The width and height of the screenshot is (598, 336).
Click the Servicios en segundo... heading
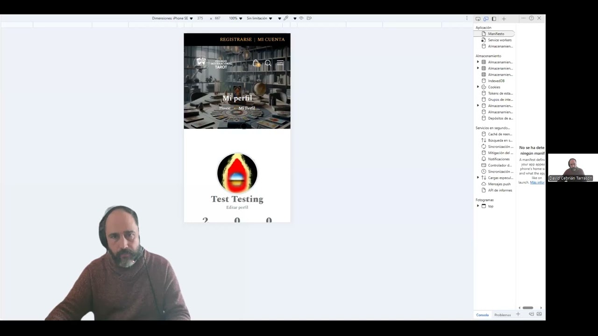tap(493, 128)
